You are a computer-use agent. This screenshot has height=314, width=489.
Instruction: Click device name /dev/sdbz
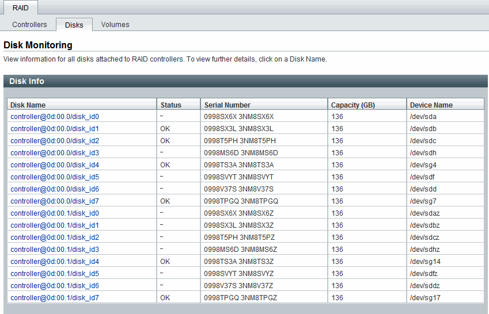pyautogui.click(x=424, y=225)
